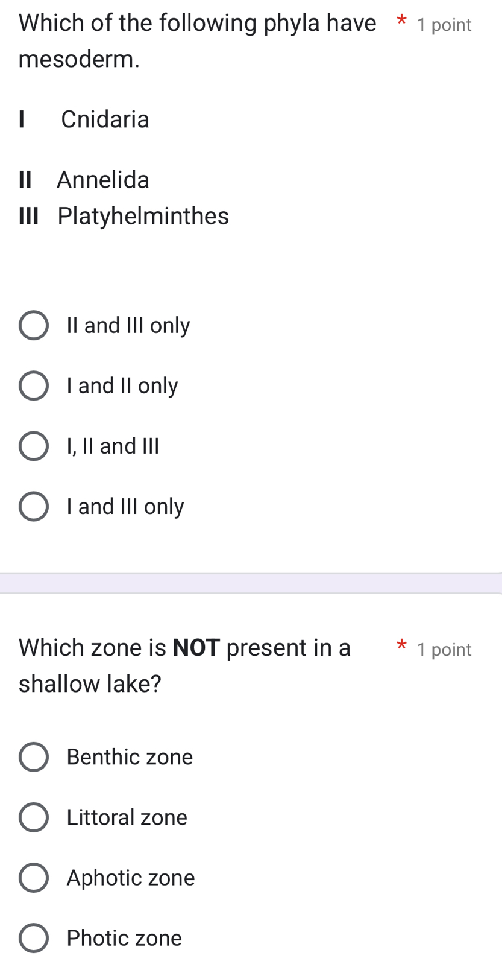
Task: Pick the "Photic zone" answer
Action: pyautogui.click(x=34, y=938)
